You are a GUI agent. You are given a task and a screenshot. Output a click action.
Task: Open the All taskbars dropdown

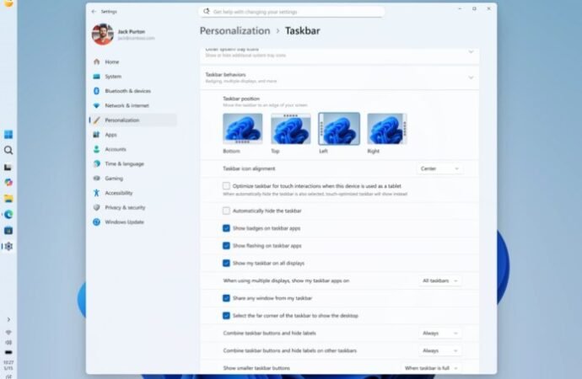pyautogui.click(x=439, y=280)
